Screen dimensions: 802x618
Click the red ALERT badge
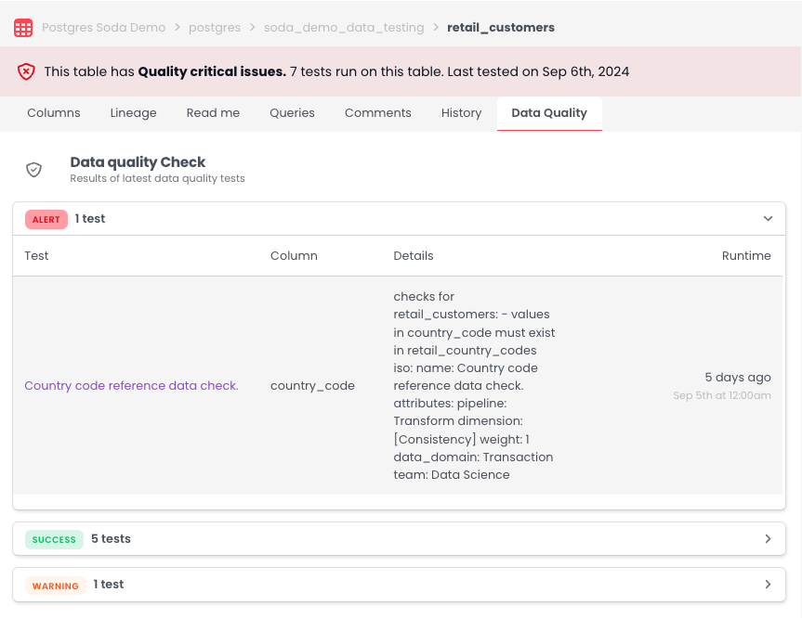[x=46, y=220]
